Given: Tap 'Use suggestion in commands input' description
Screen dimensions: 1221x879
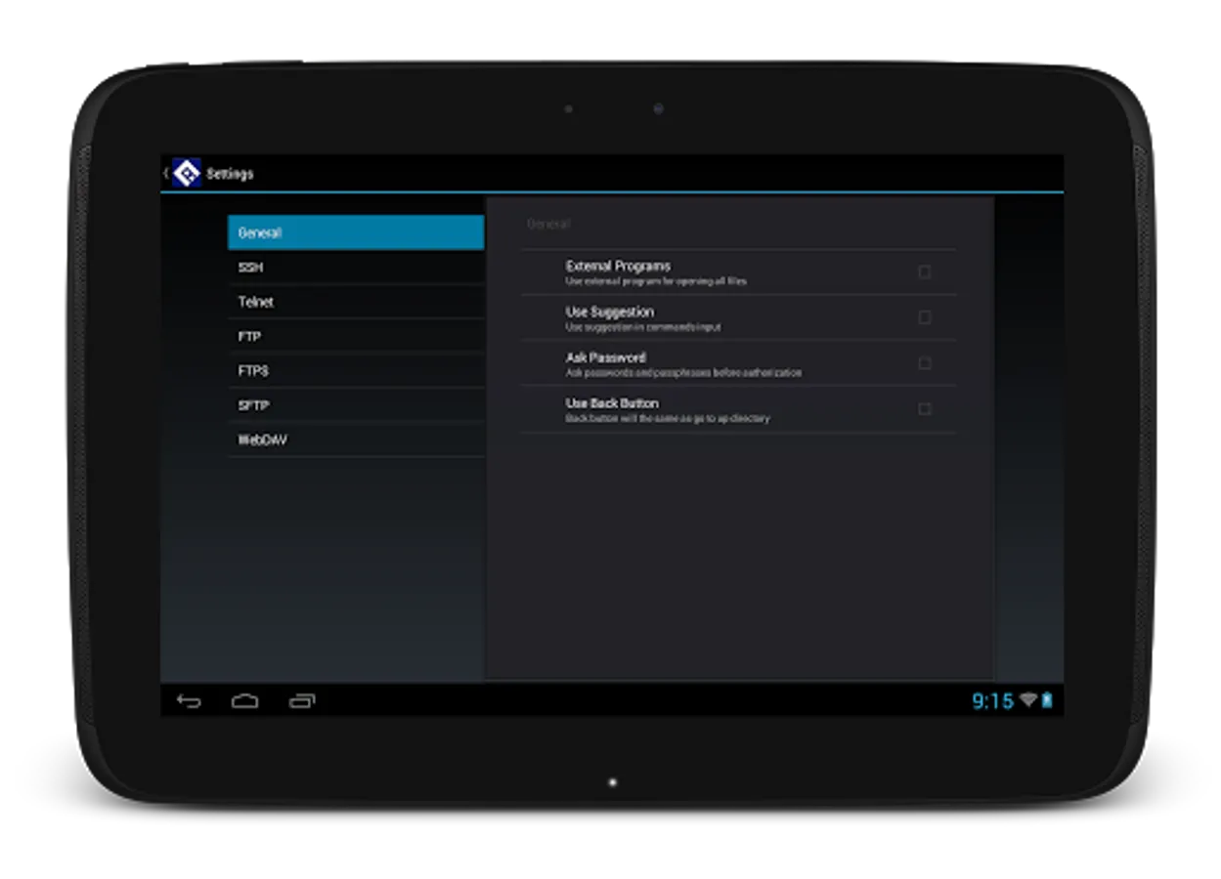Looking at the screenshot, I should point(643,327).
